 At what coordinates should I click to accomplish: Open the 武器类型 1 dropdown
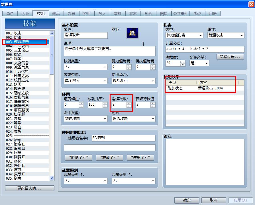coord(86,181)
